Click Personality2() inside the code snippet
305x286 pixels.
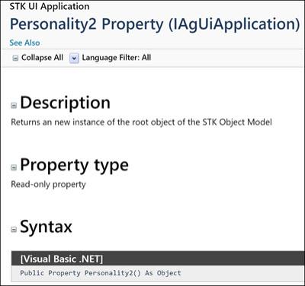click(x=112, y=273)
